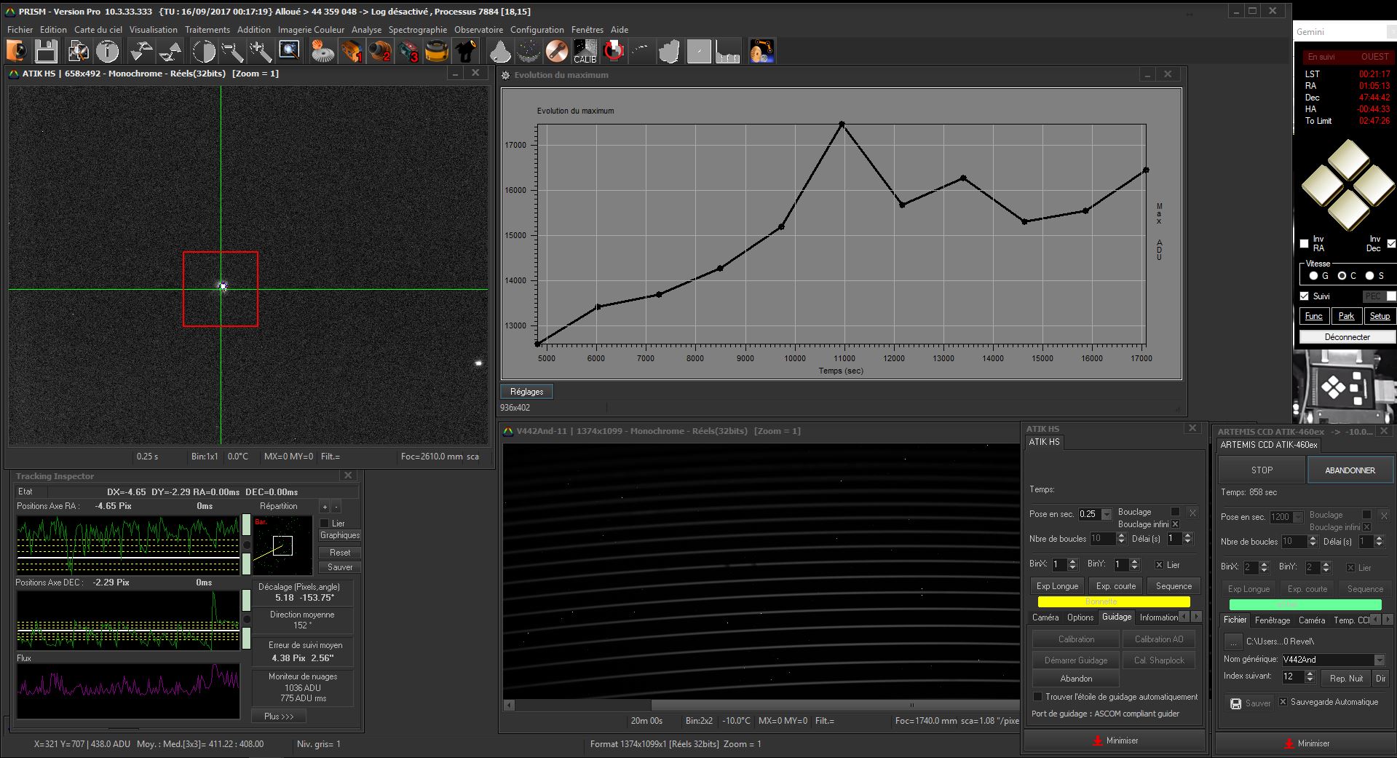Open camera number 1 toolbar icon
The height and width of the screenshot is (758, 1397).
tap(351, 52)
